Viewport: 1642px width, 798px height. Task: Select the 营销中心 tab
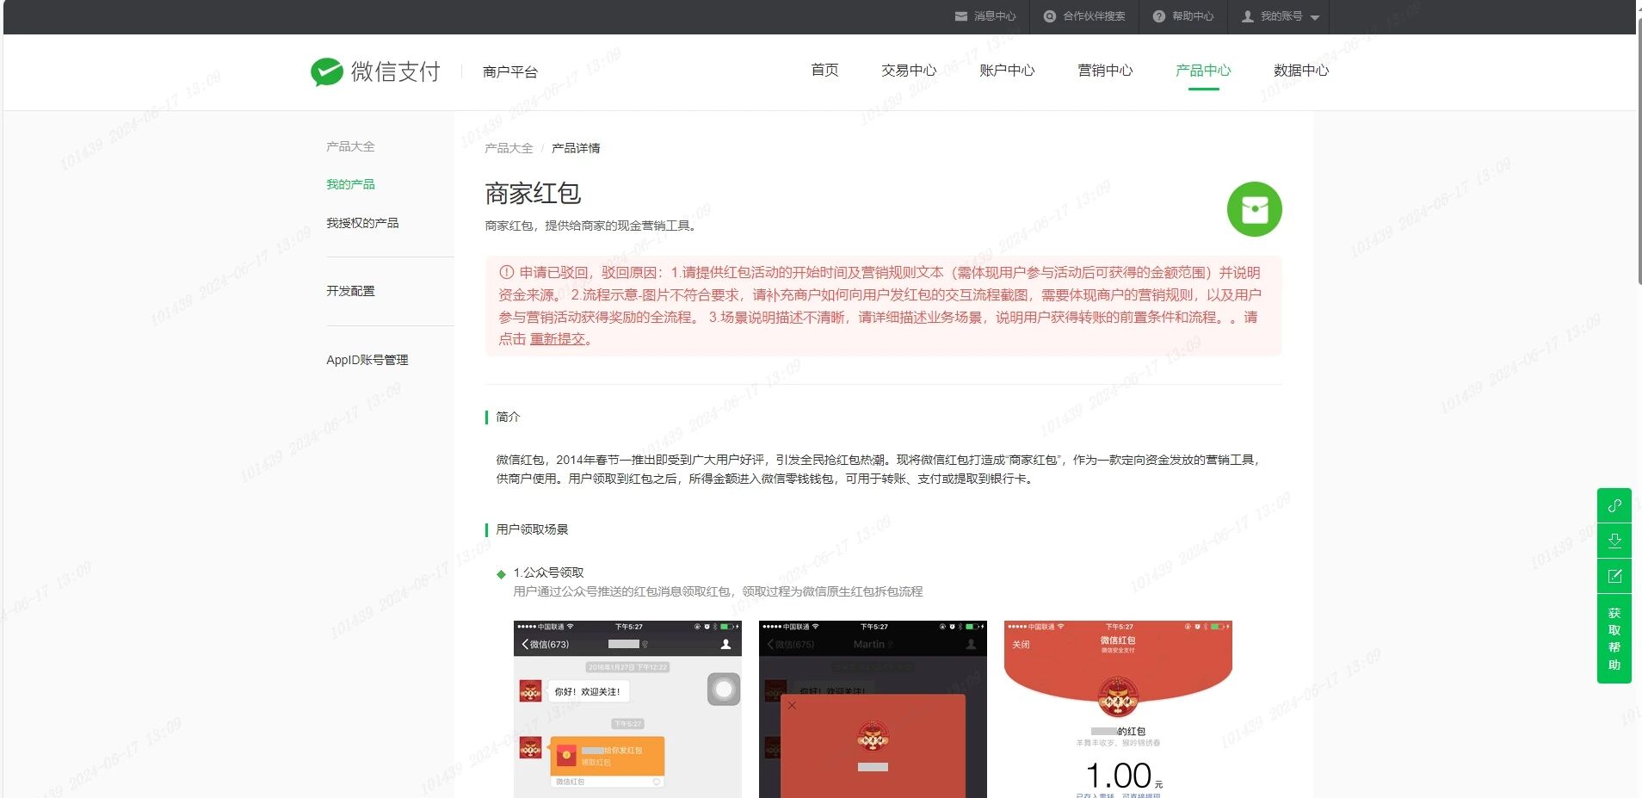[1105, 70]
